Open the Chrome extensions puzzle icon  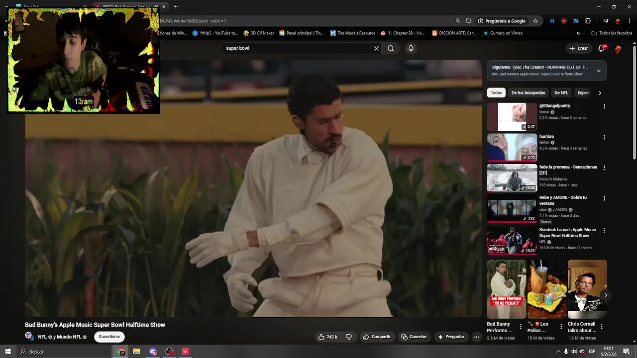tap(588, 21)
